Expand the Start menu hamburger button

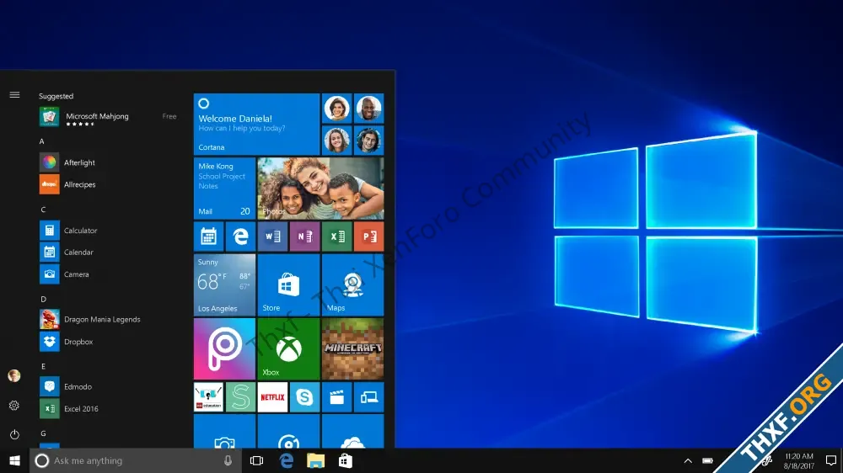(14, 95)
